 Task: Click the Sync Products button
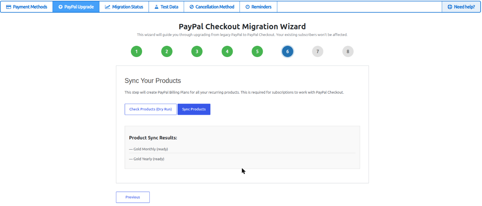tap(194, 109)
